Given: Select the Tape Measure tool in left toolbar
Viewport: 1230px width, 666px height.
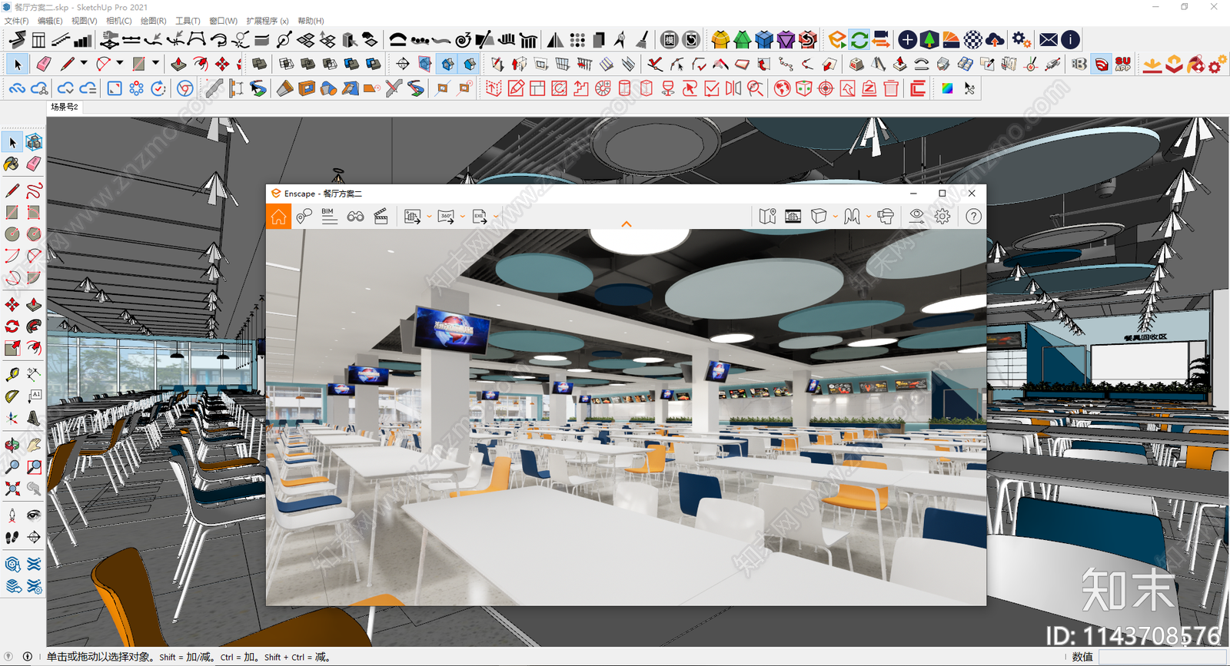Looking at the screenshot, I should [x=12, y=374].
